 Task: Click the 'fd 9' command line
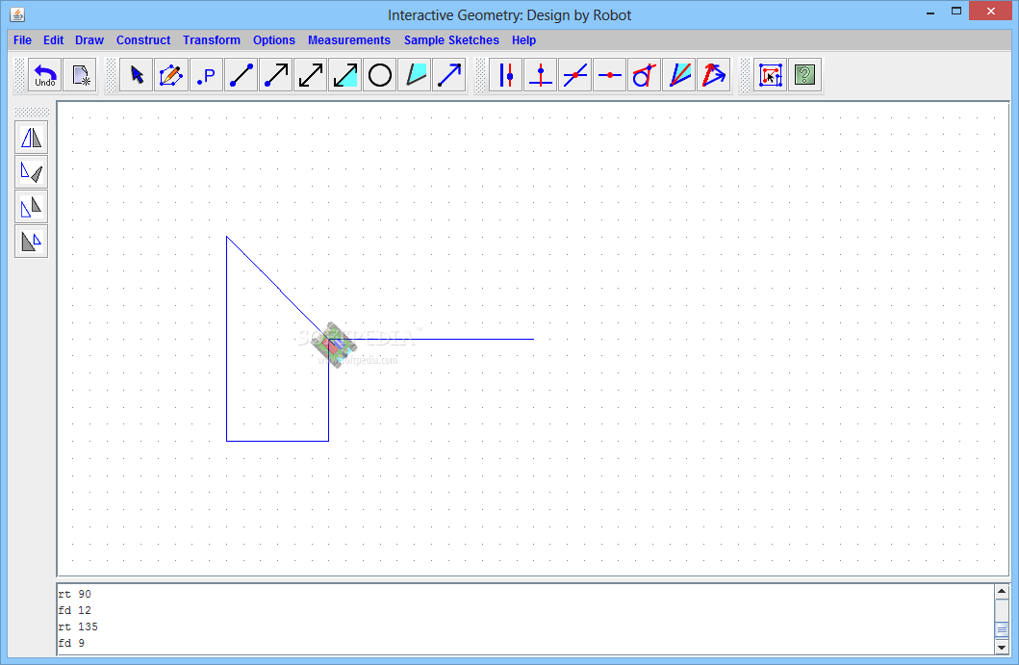71,643
